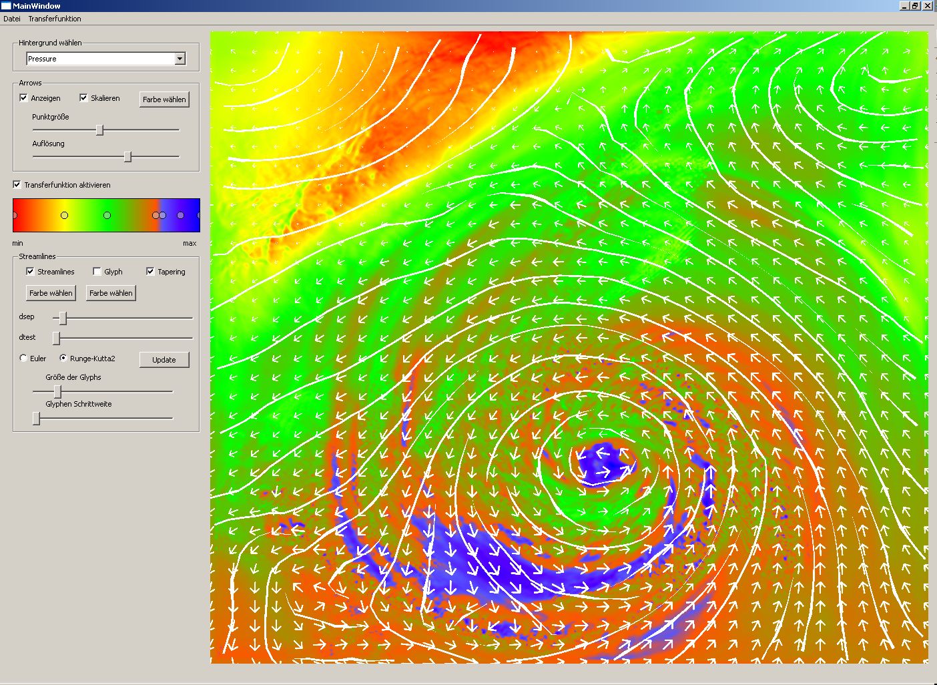Click Farbe wählen button in Arrows group
Image resolution: width=937 pixels, height=685 pixels.
point(164,99)
